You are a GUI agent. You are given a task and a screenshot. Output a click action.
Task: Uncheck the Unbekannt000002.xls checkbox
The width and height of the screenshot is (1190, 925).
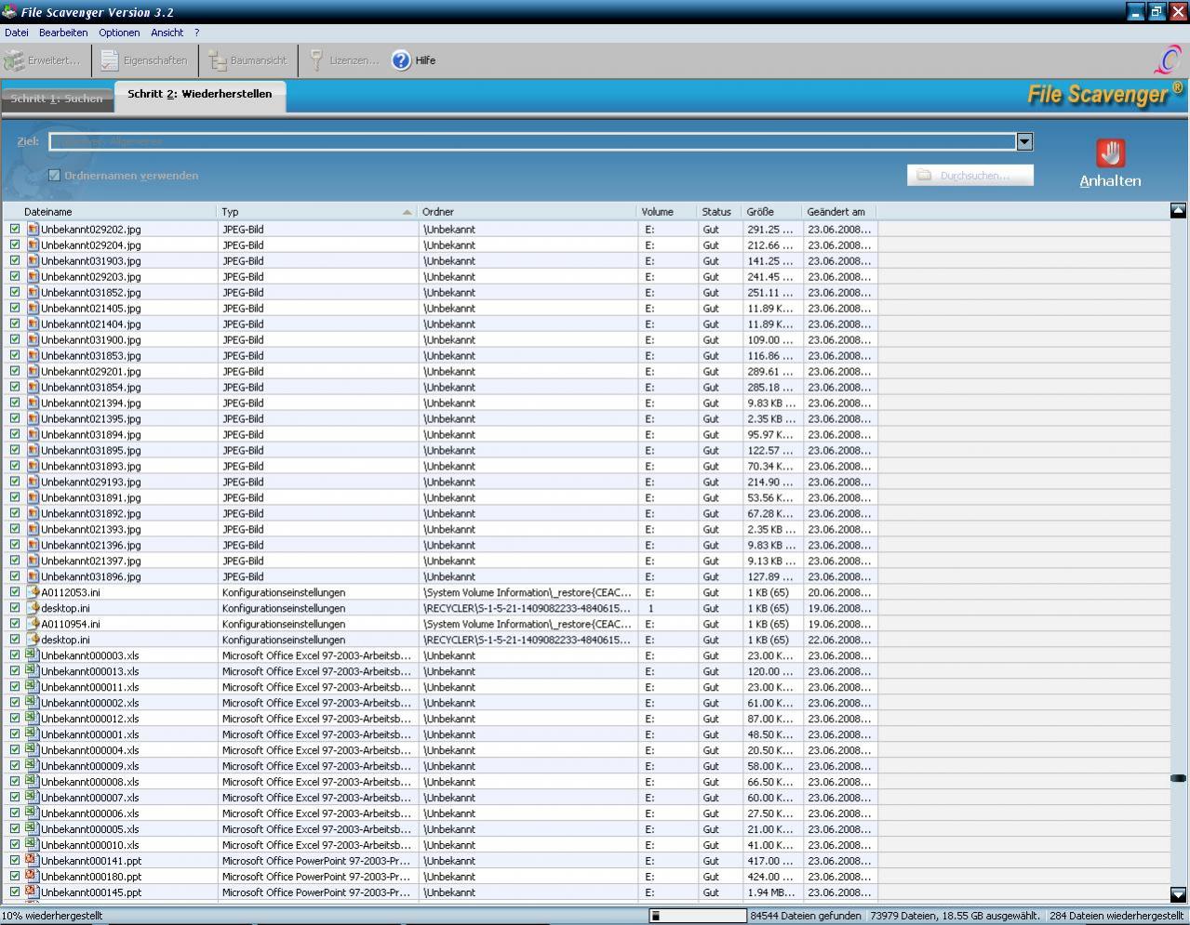[15, 703]
